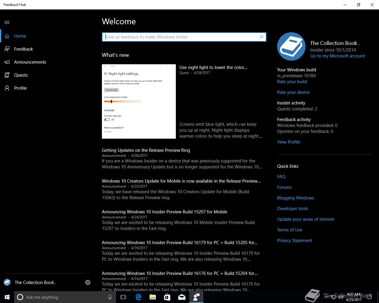
Task: Click View Profile link
Action: tap(289, 142)
